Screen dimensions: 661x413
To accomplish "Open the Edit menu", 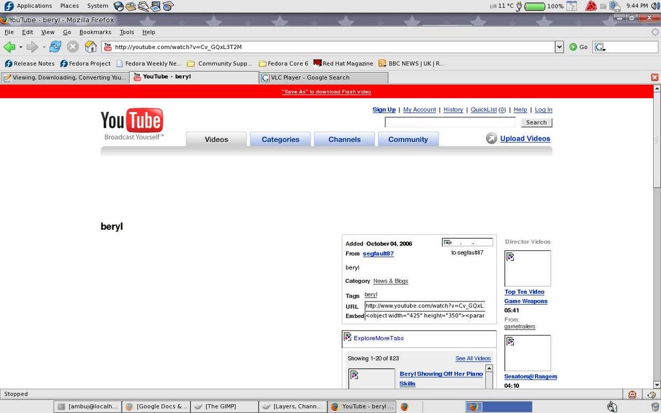I will (27, 32).
